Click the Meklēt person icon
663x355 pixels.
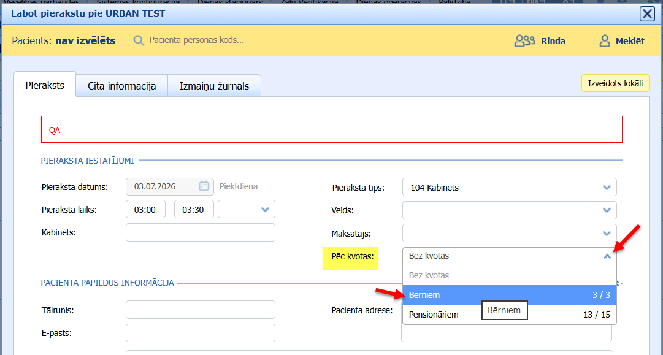click(605, 41)
